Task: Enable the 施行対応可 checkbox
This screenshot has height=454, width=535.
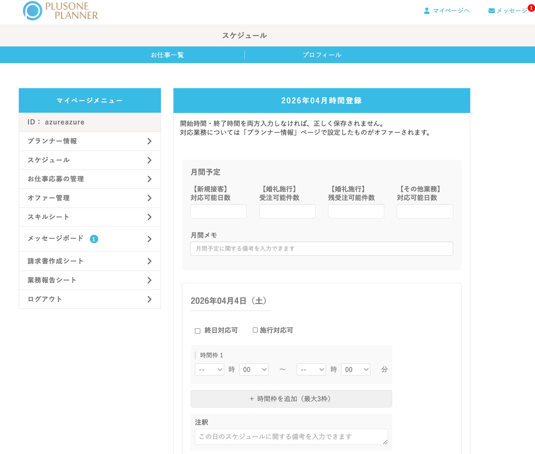Action: [x=255, y=330]
